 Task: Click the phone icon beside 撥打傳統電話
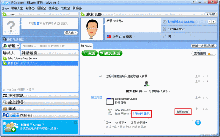(4, 39)
